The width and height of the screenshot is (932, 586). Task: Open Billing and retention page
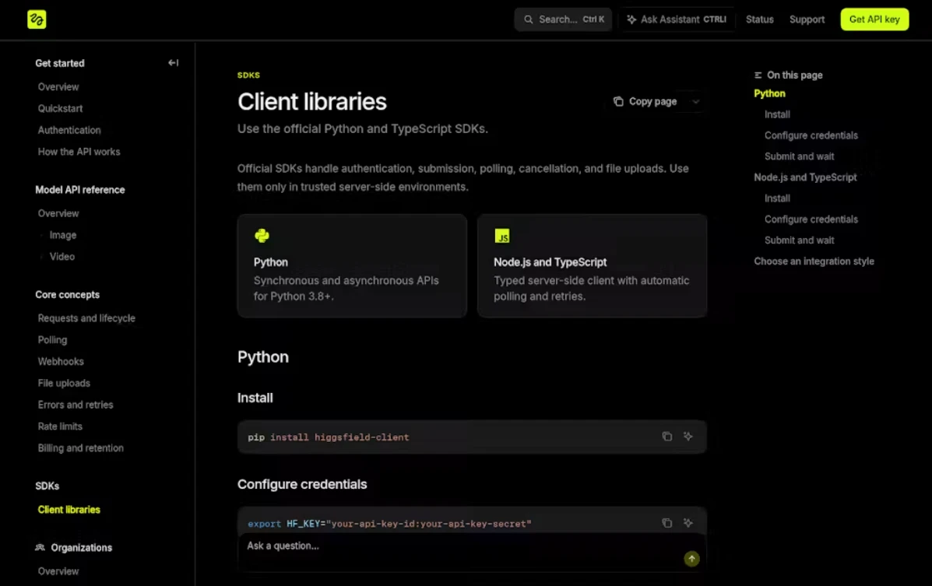pyautogui.click(x=81, y=448)
